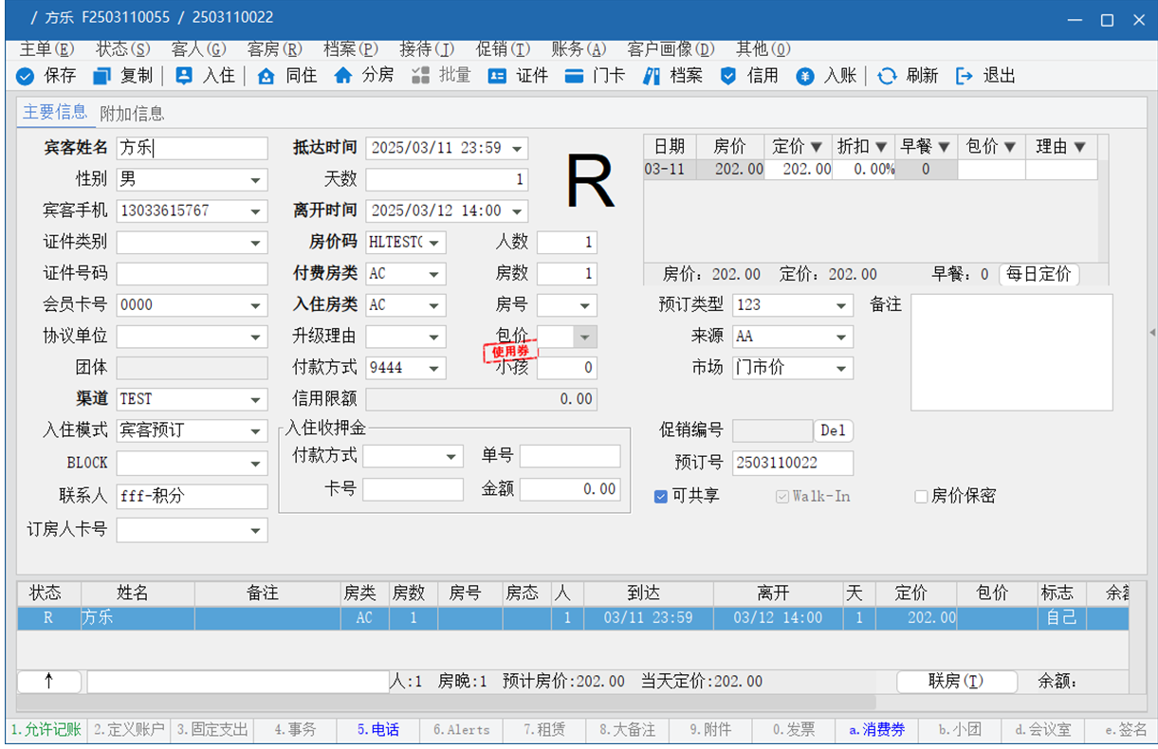The width and height of the screenshot is (1158, 749).
Task: Open the 性别 gender dropdown
Action: [256, 179]
